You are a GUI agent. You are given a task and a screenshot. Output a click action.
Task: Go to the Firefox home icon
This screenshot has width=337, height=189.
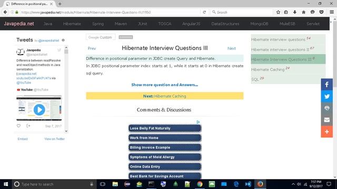click(x=303, y=12)
